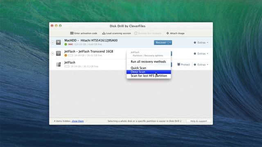Minimize the Disk Drill window
The image size is (262, 147).
(56, 26)
